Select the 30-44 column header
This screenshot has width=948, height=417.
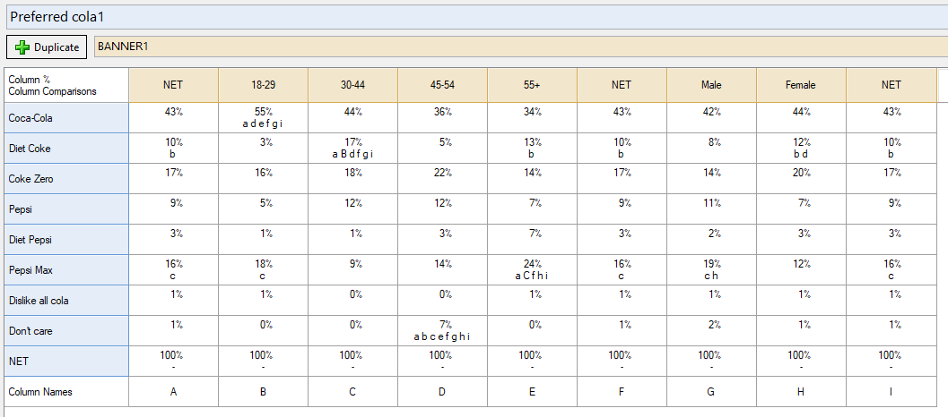[x=352, y=85]
